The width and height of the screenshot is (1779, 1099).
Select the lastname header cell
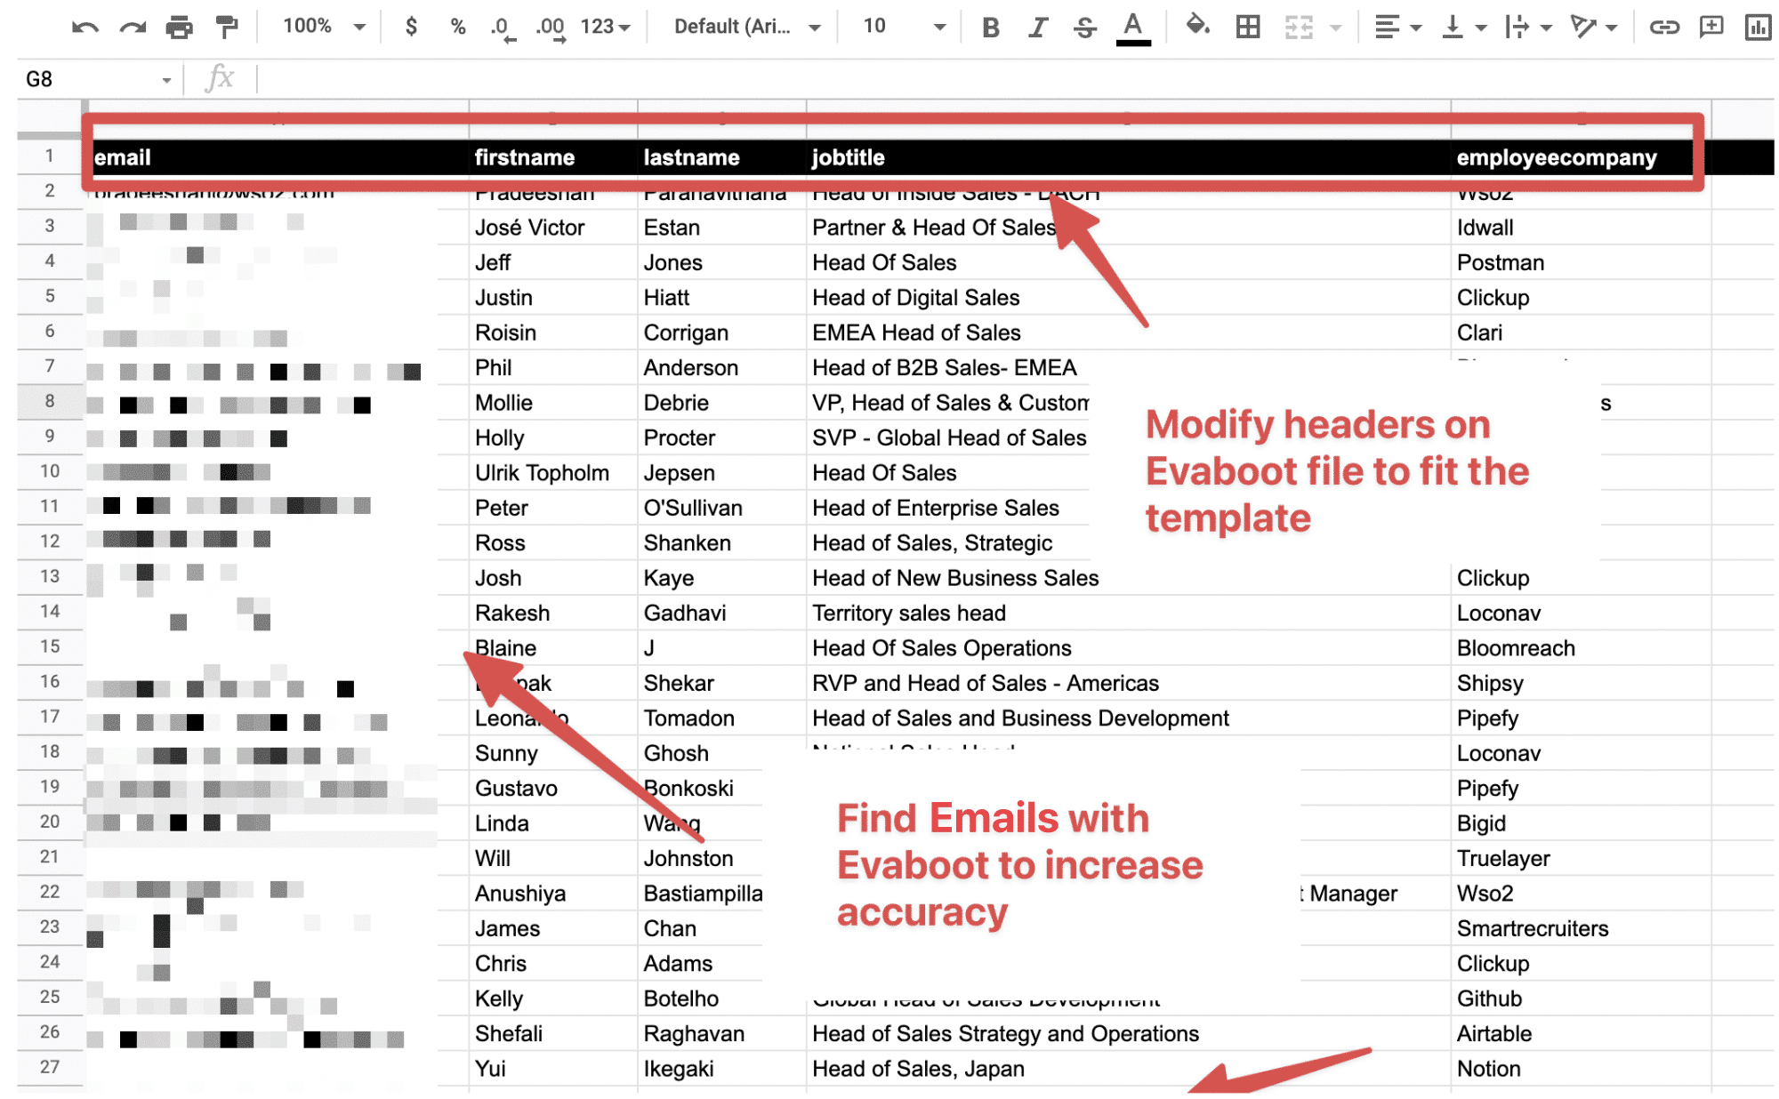pos(722,157)
